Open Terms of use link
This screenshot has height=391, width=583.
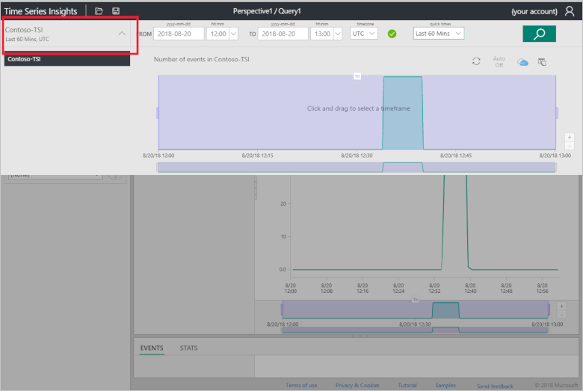click(x=301, y=386)
